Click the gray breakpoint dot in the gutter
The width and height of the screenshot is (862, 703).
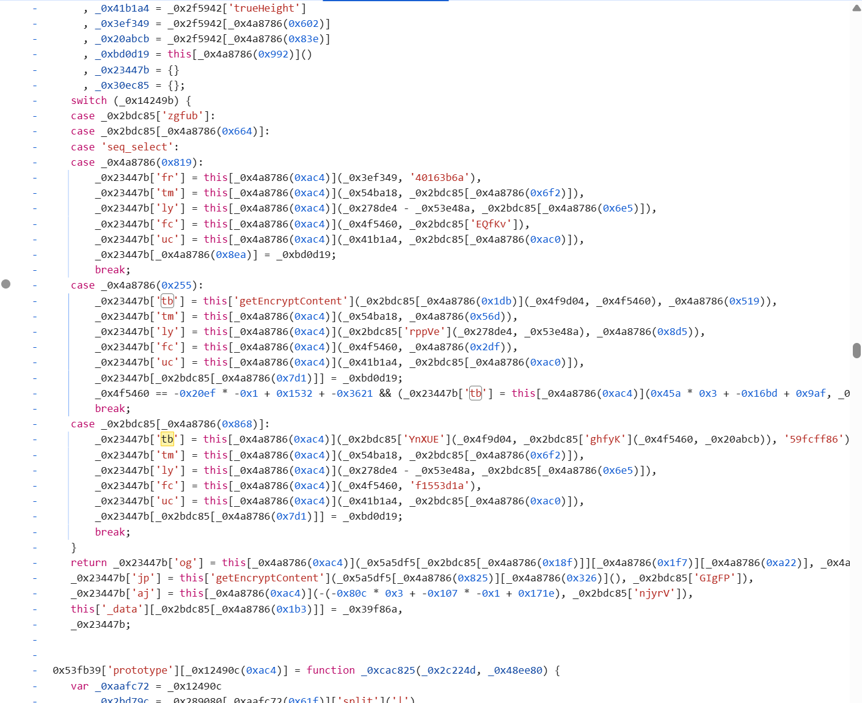pos(6,284)
